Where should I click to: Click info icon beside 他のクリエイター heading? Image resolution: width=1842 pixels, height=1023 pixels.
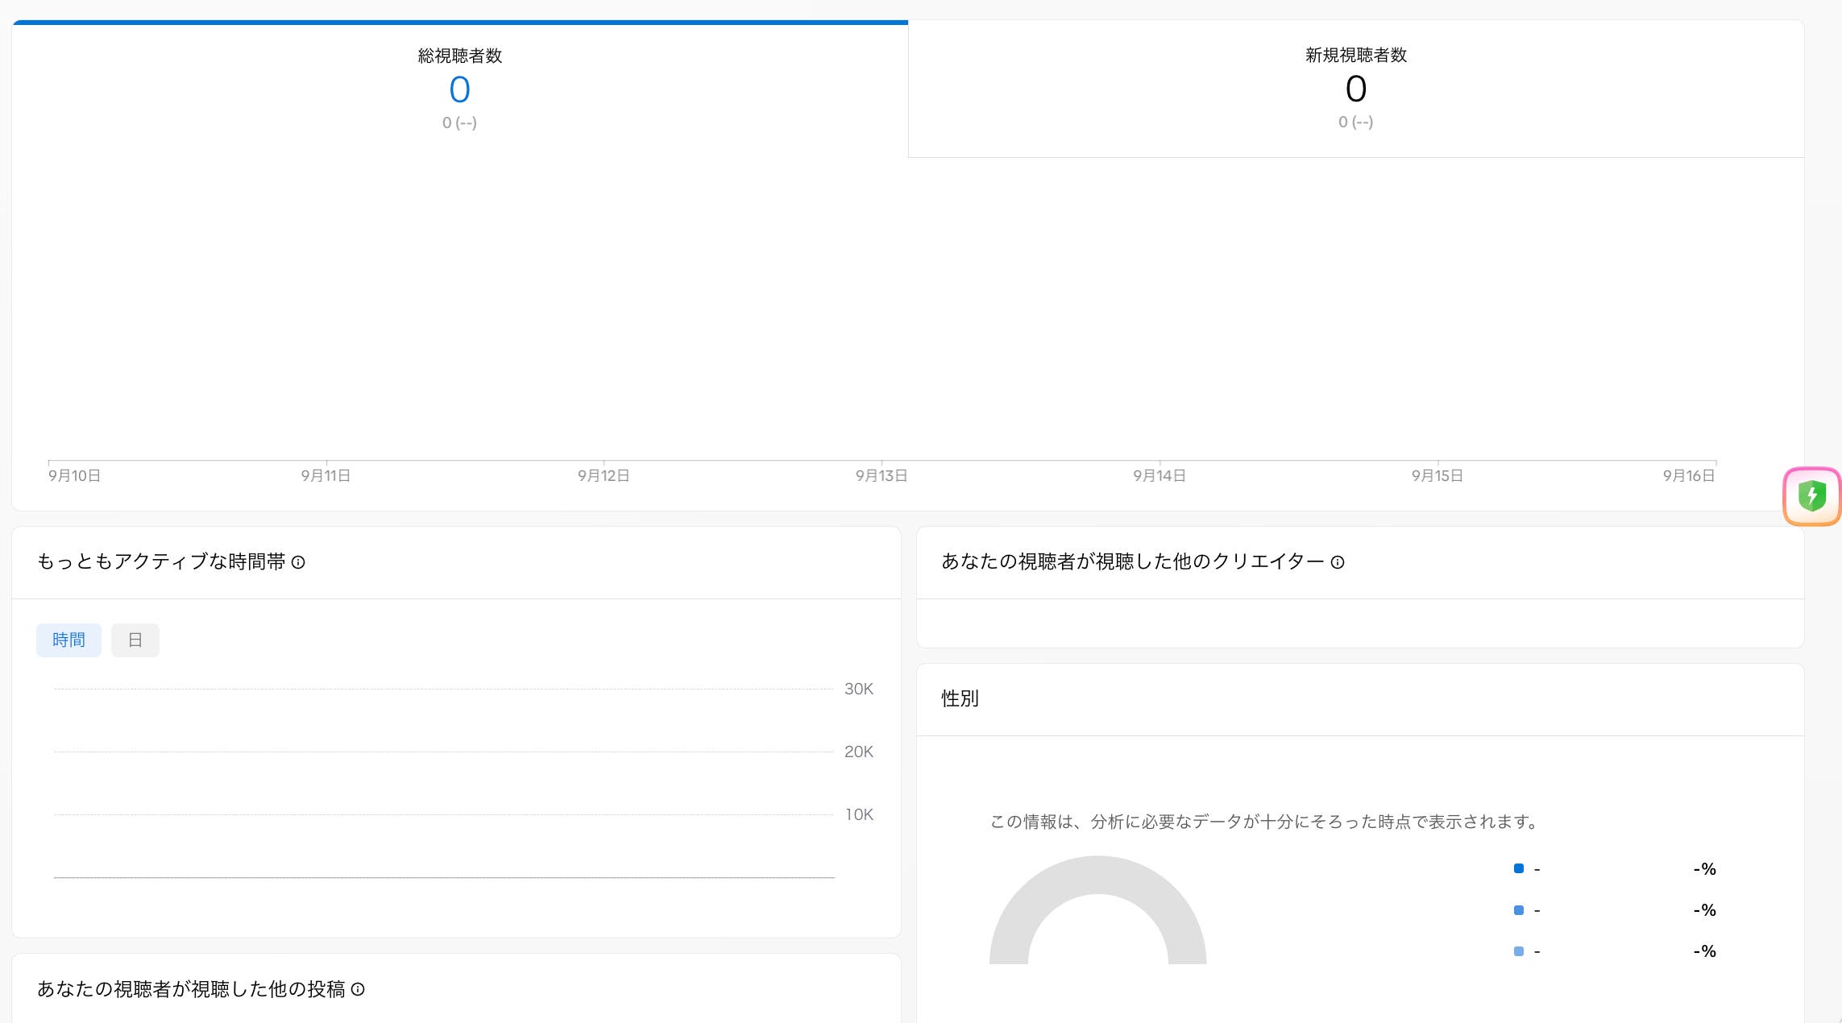tap(1338, 562)
